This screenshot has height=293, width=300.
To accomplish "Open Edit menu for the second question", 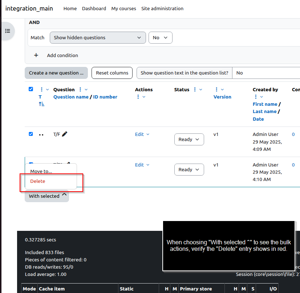I will [x=142, y=165].
